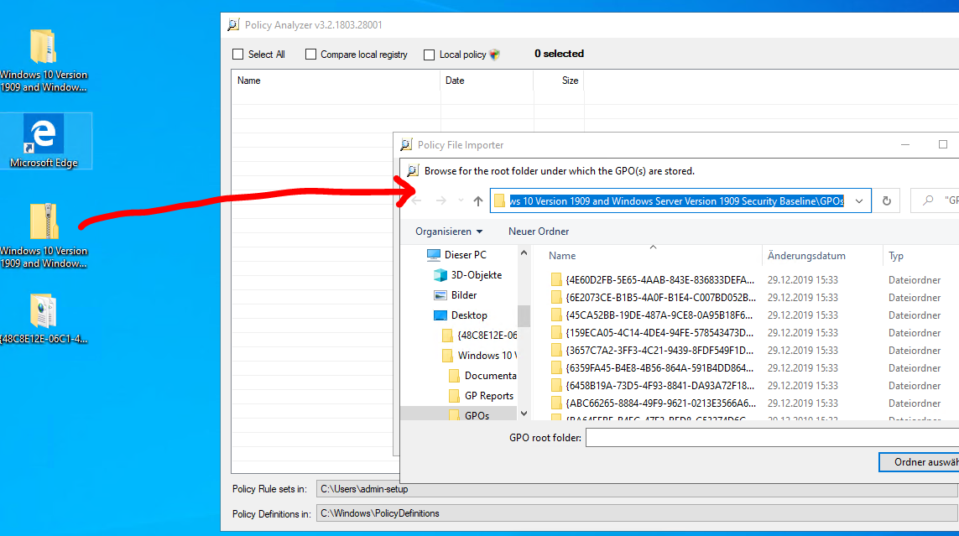Enable the Local policy checkbox
Image resolution: width=959 pixels, height=536 pixels.
(x=430, y=55)
